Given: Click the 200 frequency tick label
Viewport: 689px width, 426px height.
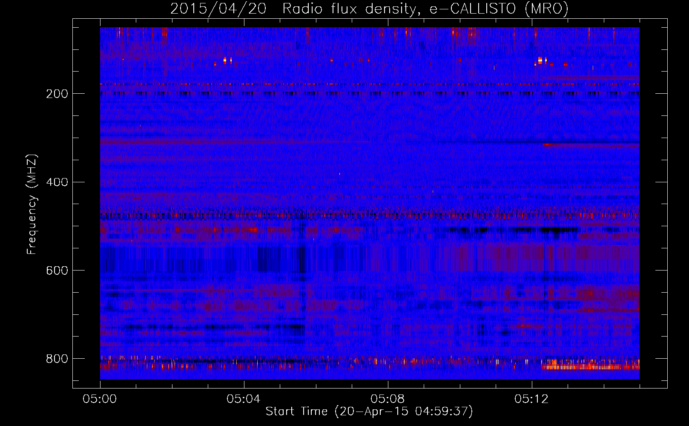Looking at the screenshot, I should [x=57, y=94].
